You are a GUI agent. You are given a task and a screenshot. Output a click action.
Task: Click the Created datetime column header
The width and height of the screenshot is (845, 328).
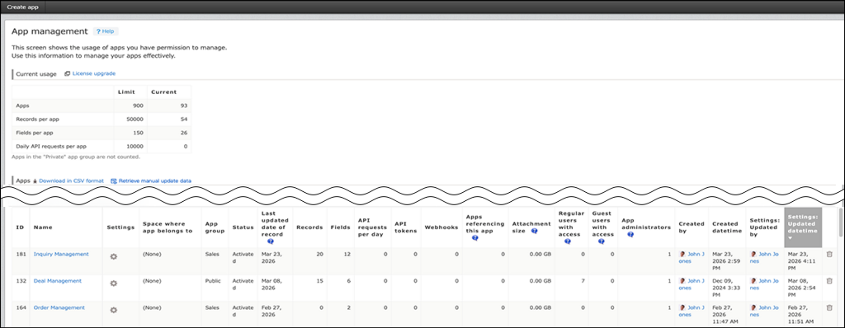(x=728, y=227)
